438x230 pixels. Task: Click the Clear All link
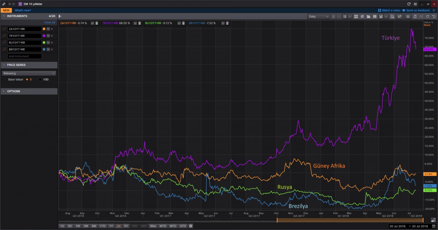click(x=50, y=22)
